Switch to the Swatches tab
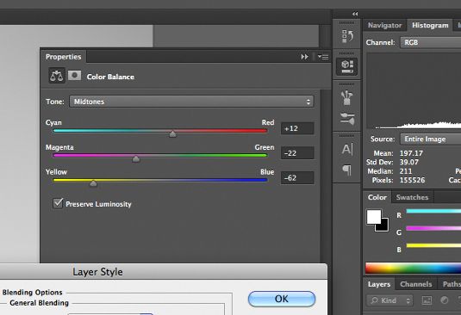This screenshot has height=315, width=461. click(412, 197)
